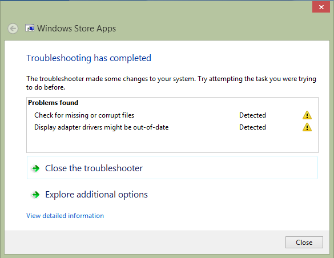Screen dimensions: 334x258
Task: Select 'Check for missing or corrupt files' row
Action: coord(172,115)
